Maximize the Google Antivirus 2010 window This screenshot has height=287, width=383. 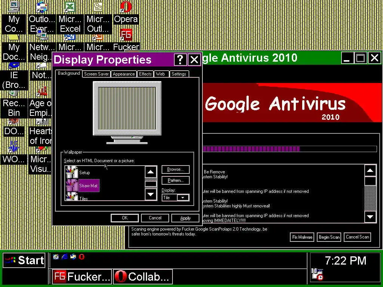(x=361, y=59)
